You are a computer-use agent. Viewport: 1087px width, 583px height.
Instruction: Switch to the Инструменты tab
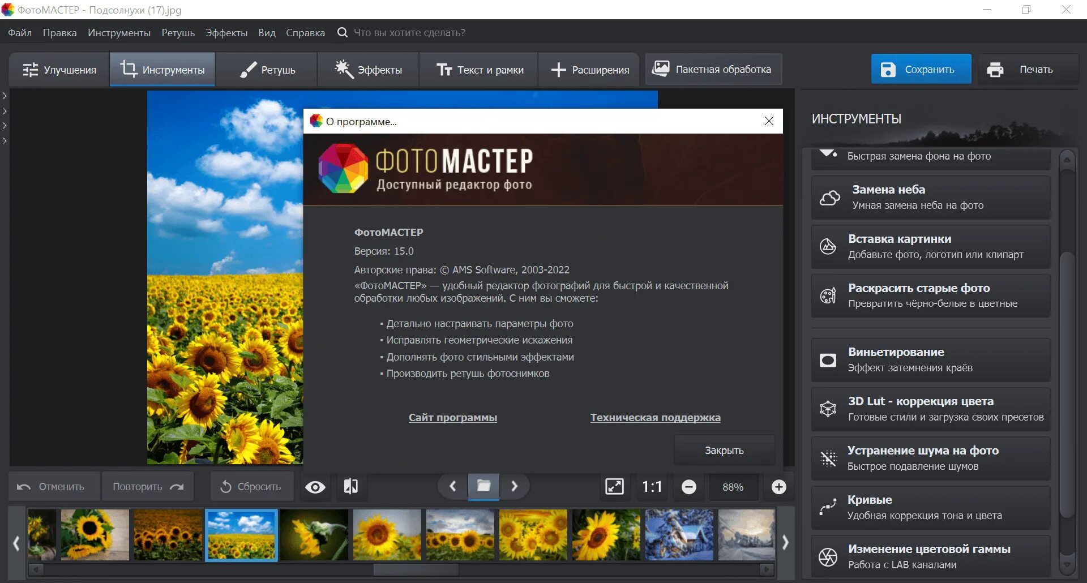point(162,70)
